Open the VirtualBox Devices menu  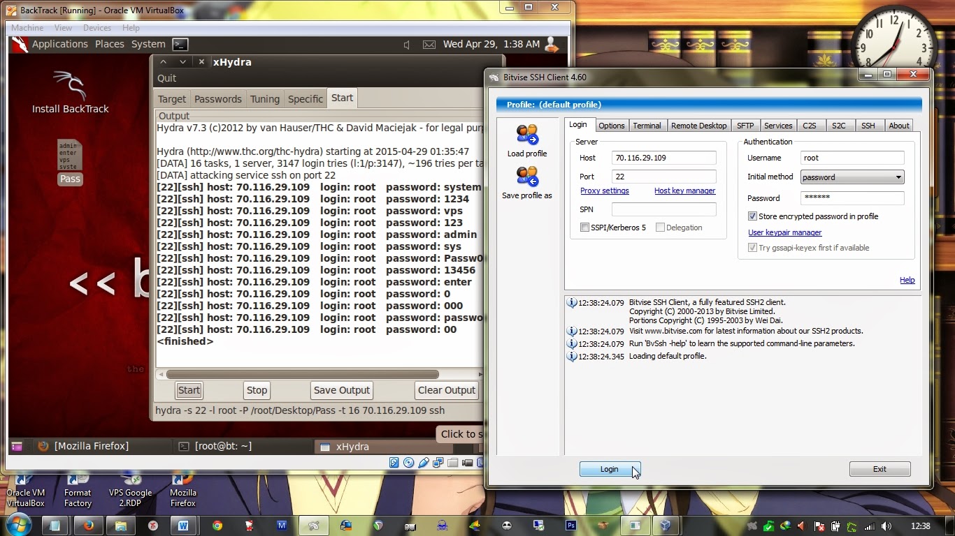point(97,28)
